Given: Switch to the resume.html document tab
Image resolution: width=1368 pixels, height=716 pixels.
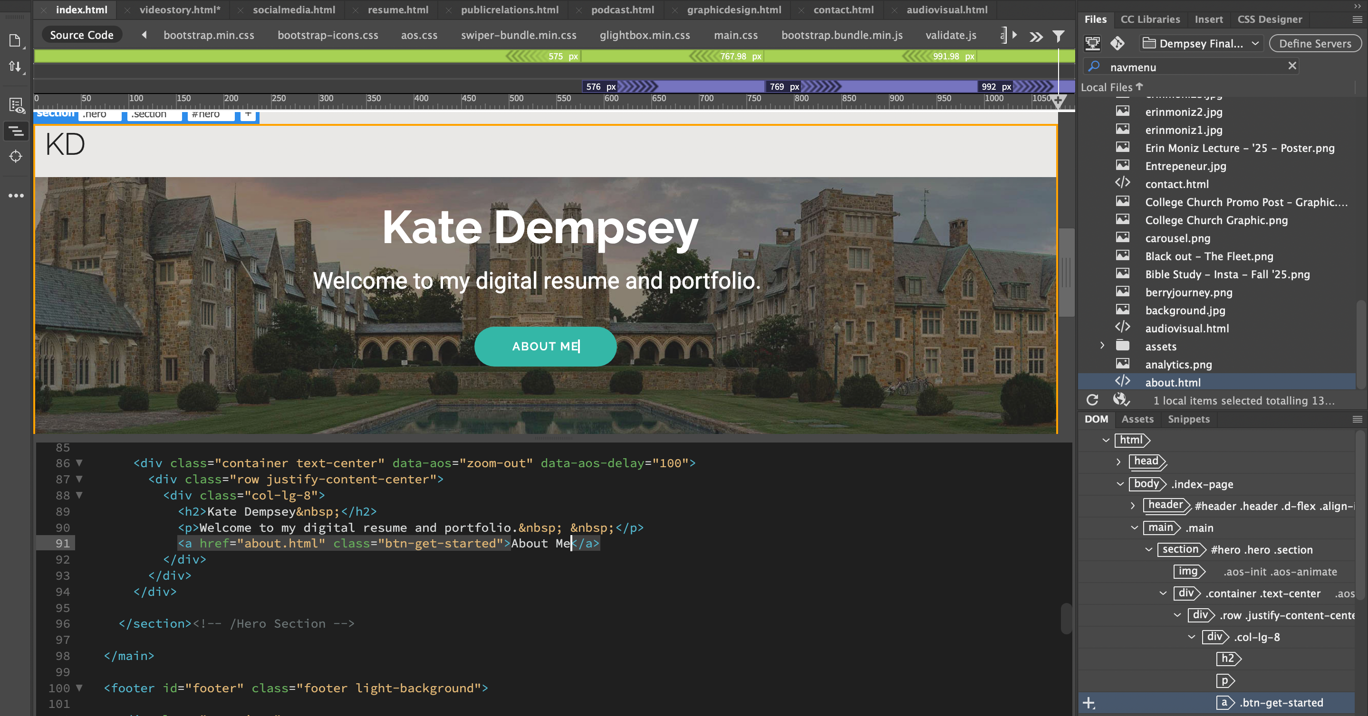Looking at the screenshot, I should click(398, 9).
